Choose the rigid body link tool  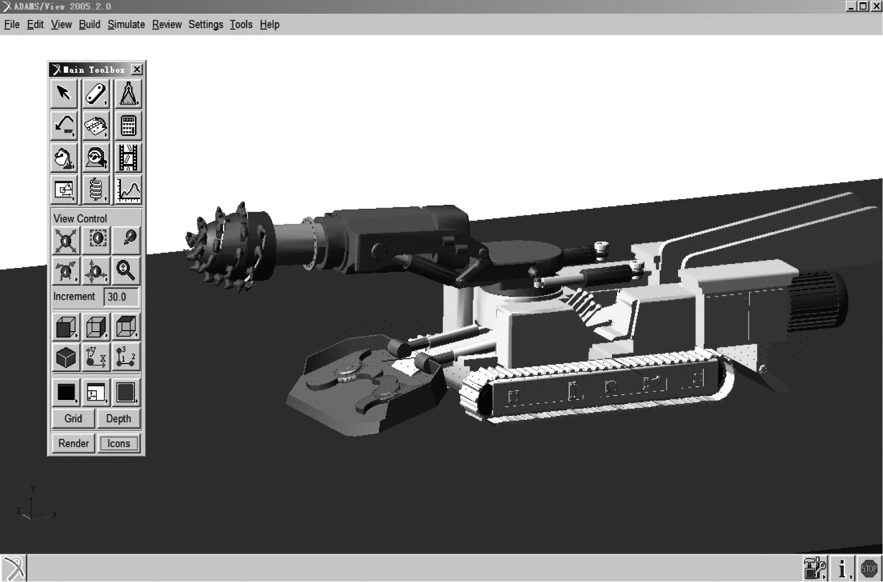95,94
